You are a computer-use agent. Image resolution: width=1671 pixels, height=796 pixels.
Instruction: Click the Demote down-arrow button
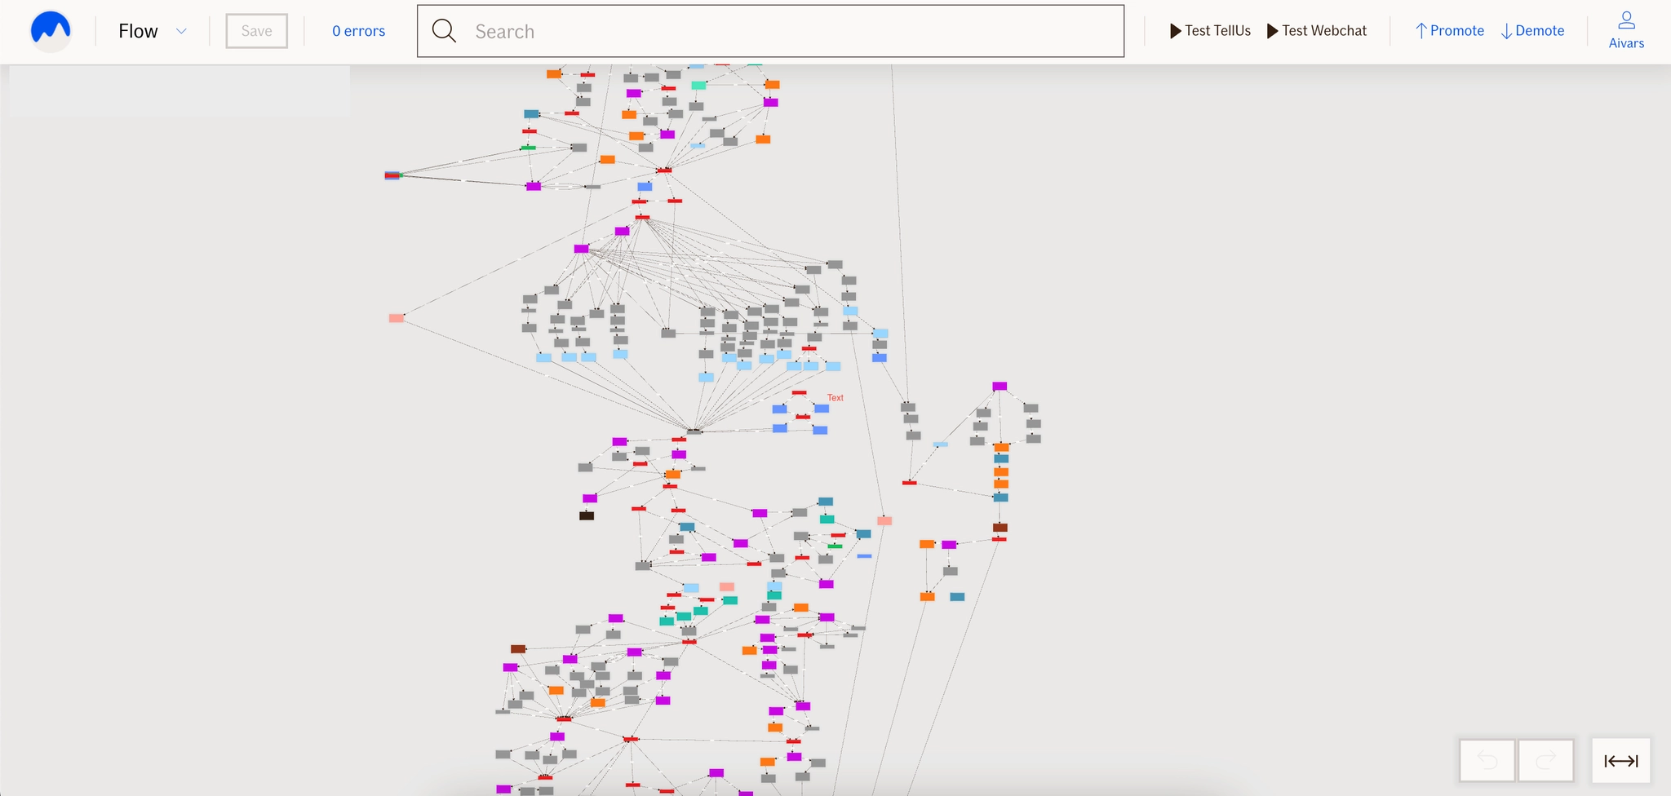[x=1532, y=31]
